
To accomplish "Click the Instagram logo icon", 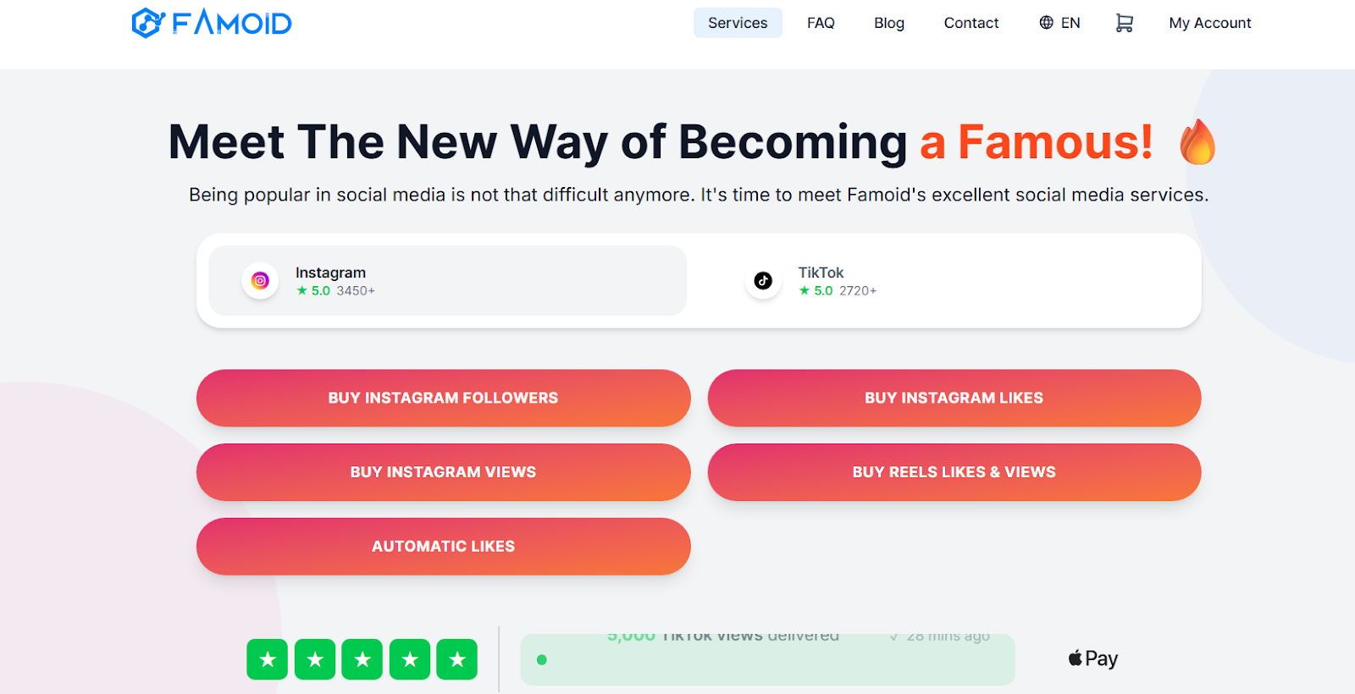I will [260, 281].
